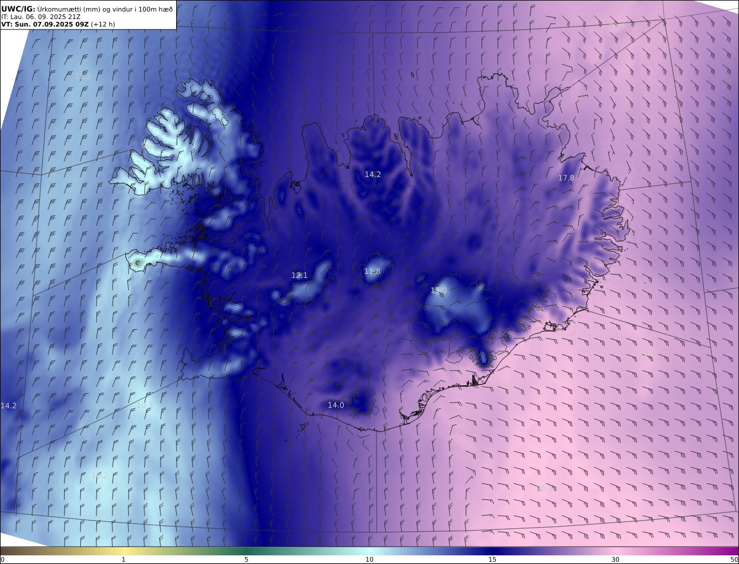Click the colorbar label "10"
This screenshot has height=564, width=739.
369,559
